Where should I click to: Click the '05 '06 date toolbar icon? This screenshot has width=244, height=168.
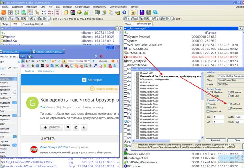57,12
